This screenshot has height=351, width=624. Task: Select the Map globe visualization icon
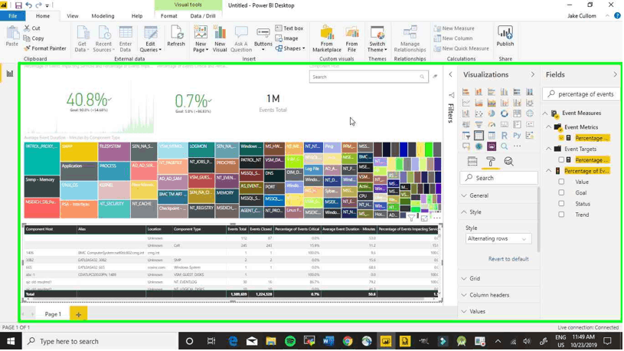click(x=530, y=113)
